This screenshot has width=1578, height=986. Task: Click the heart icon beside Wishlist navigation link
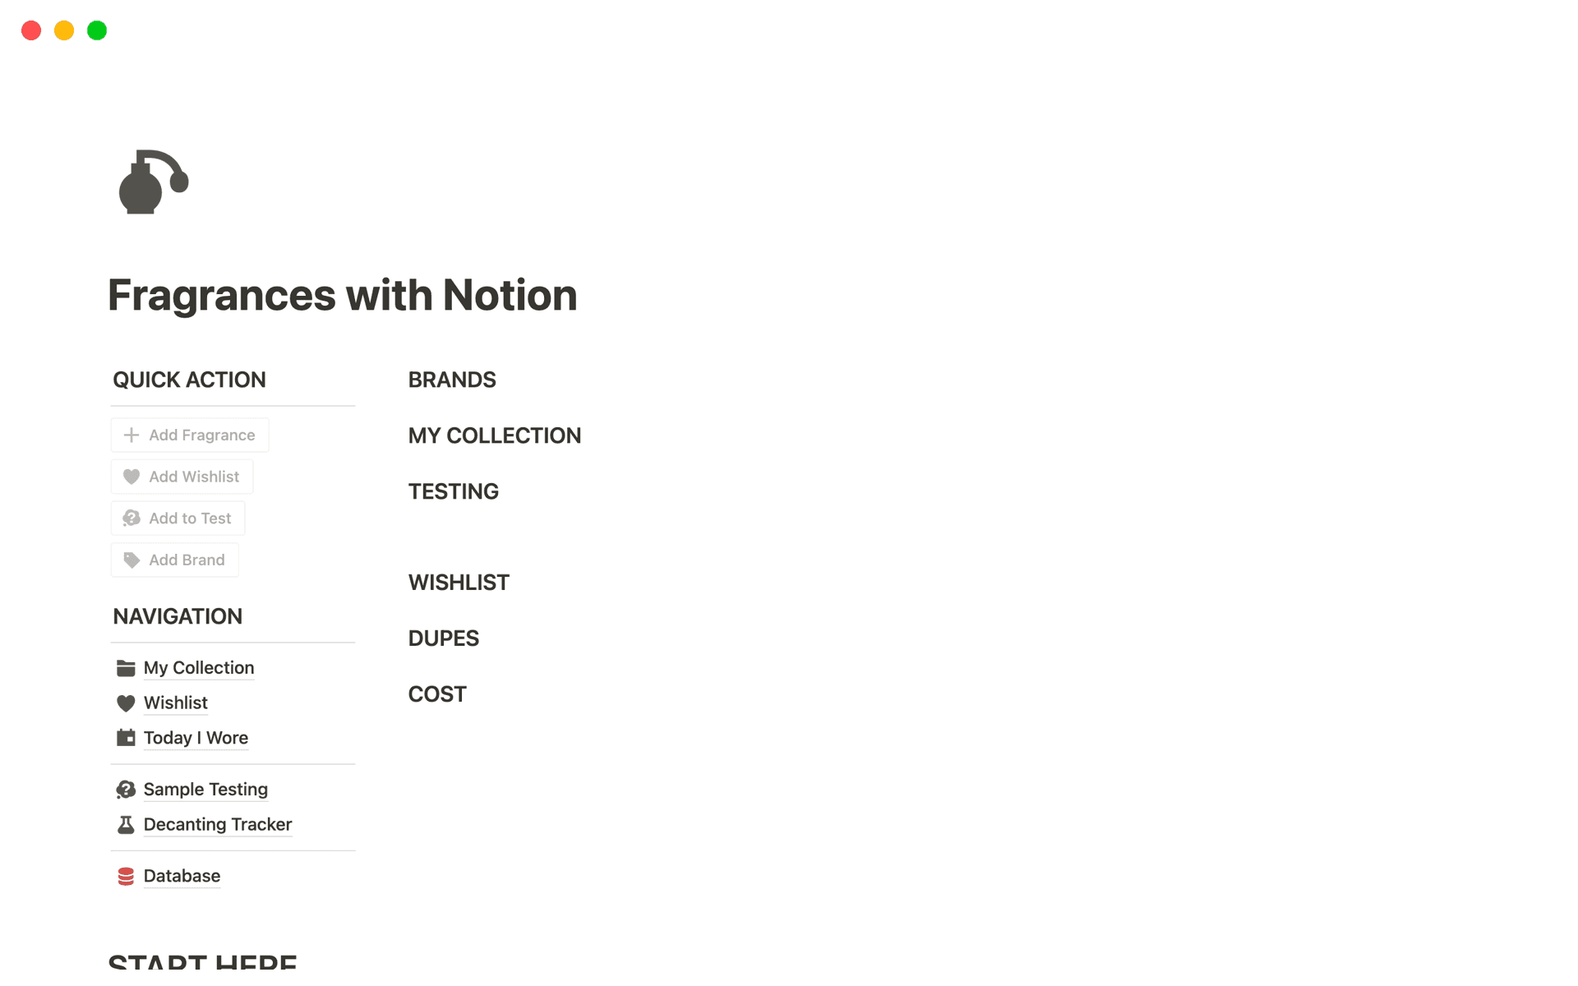pos(126,703)
